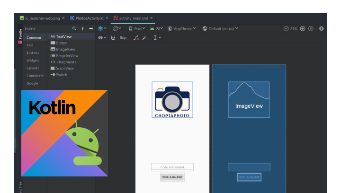The width and height of the screenshot is (341, 193).
Task: Select the Layouts palette category
Action: (x=33, y=68)
